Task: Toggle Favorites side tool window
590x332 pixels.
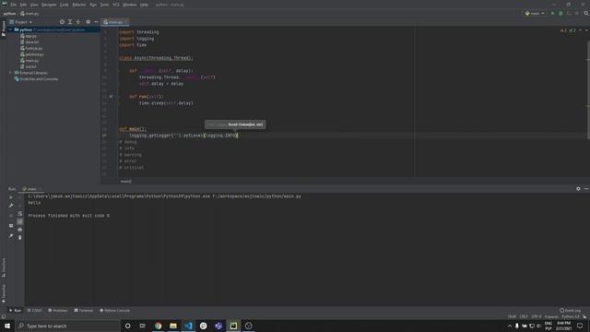Action: [x=4, y=293]
